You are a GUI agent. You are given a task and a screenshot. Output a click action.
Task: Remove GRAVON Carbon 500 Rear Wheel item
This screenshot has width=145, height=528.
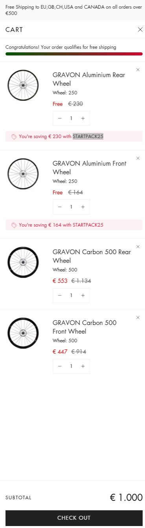click(138, 247)
